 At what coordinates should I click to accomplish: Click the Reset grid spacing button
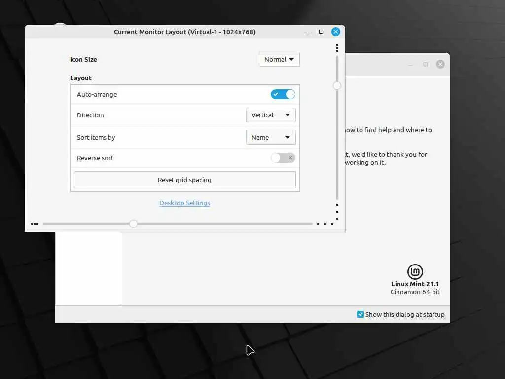coord(184,180)
